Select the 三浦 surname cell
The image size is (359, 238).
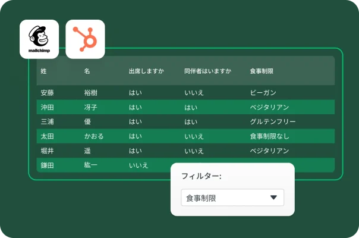click(x=47, y=121)
